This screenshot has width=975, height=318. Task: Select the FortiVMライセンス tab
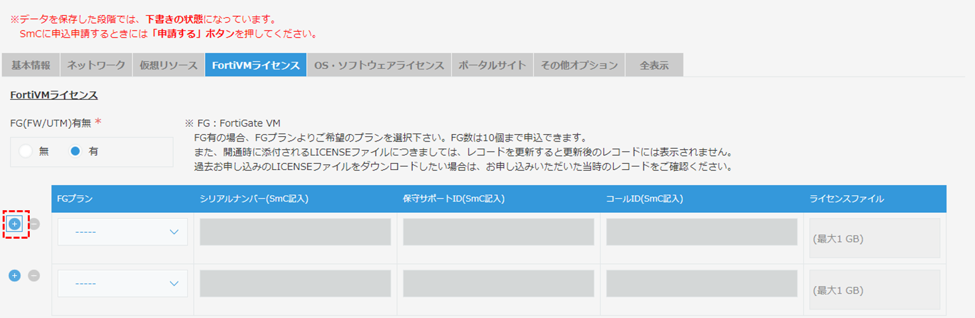pyautogui.click(x=255, y=65)
